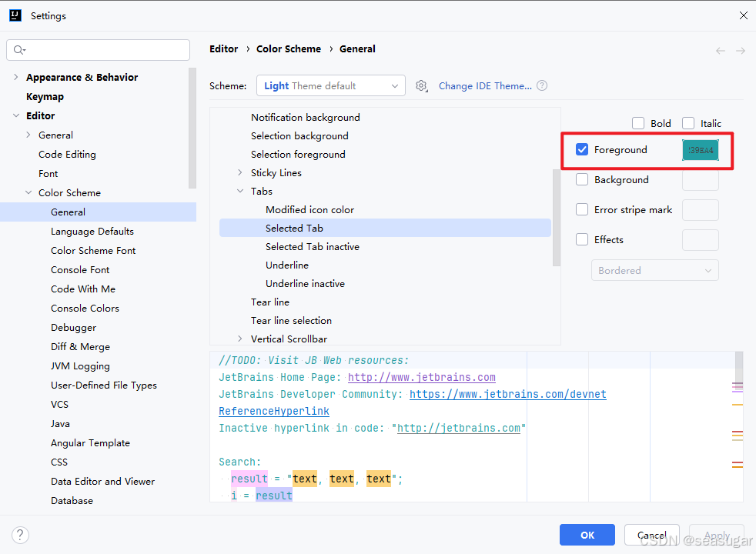The image size is (756, 554).
Task: Click the Editor breadcrumb
Action: pyautogui.click(x=224, y=48)
